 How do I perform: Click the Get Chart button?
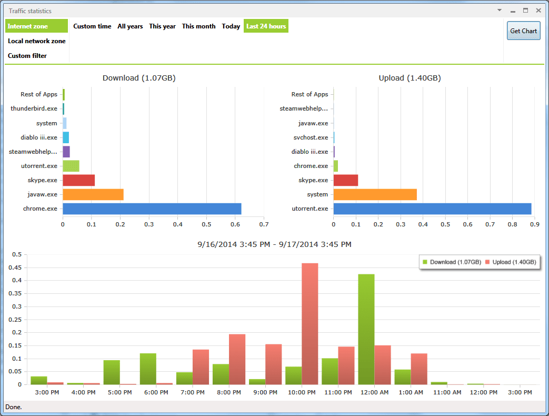(523, 31)
